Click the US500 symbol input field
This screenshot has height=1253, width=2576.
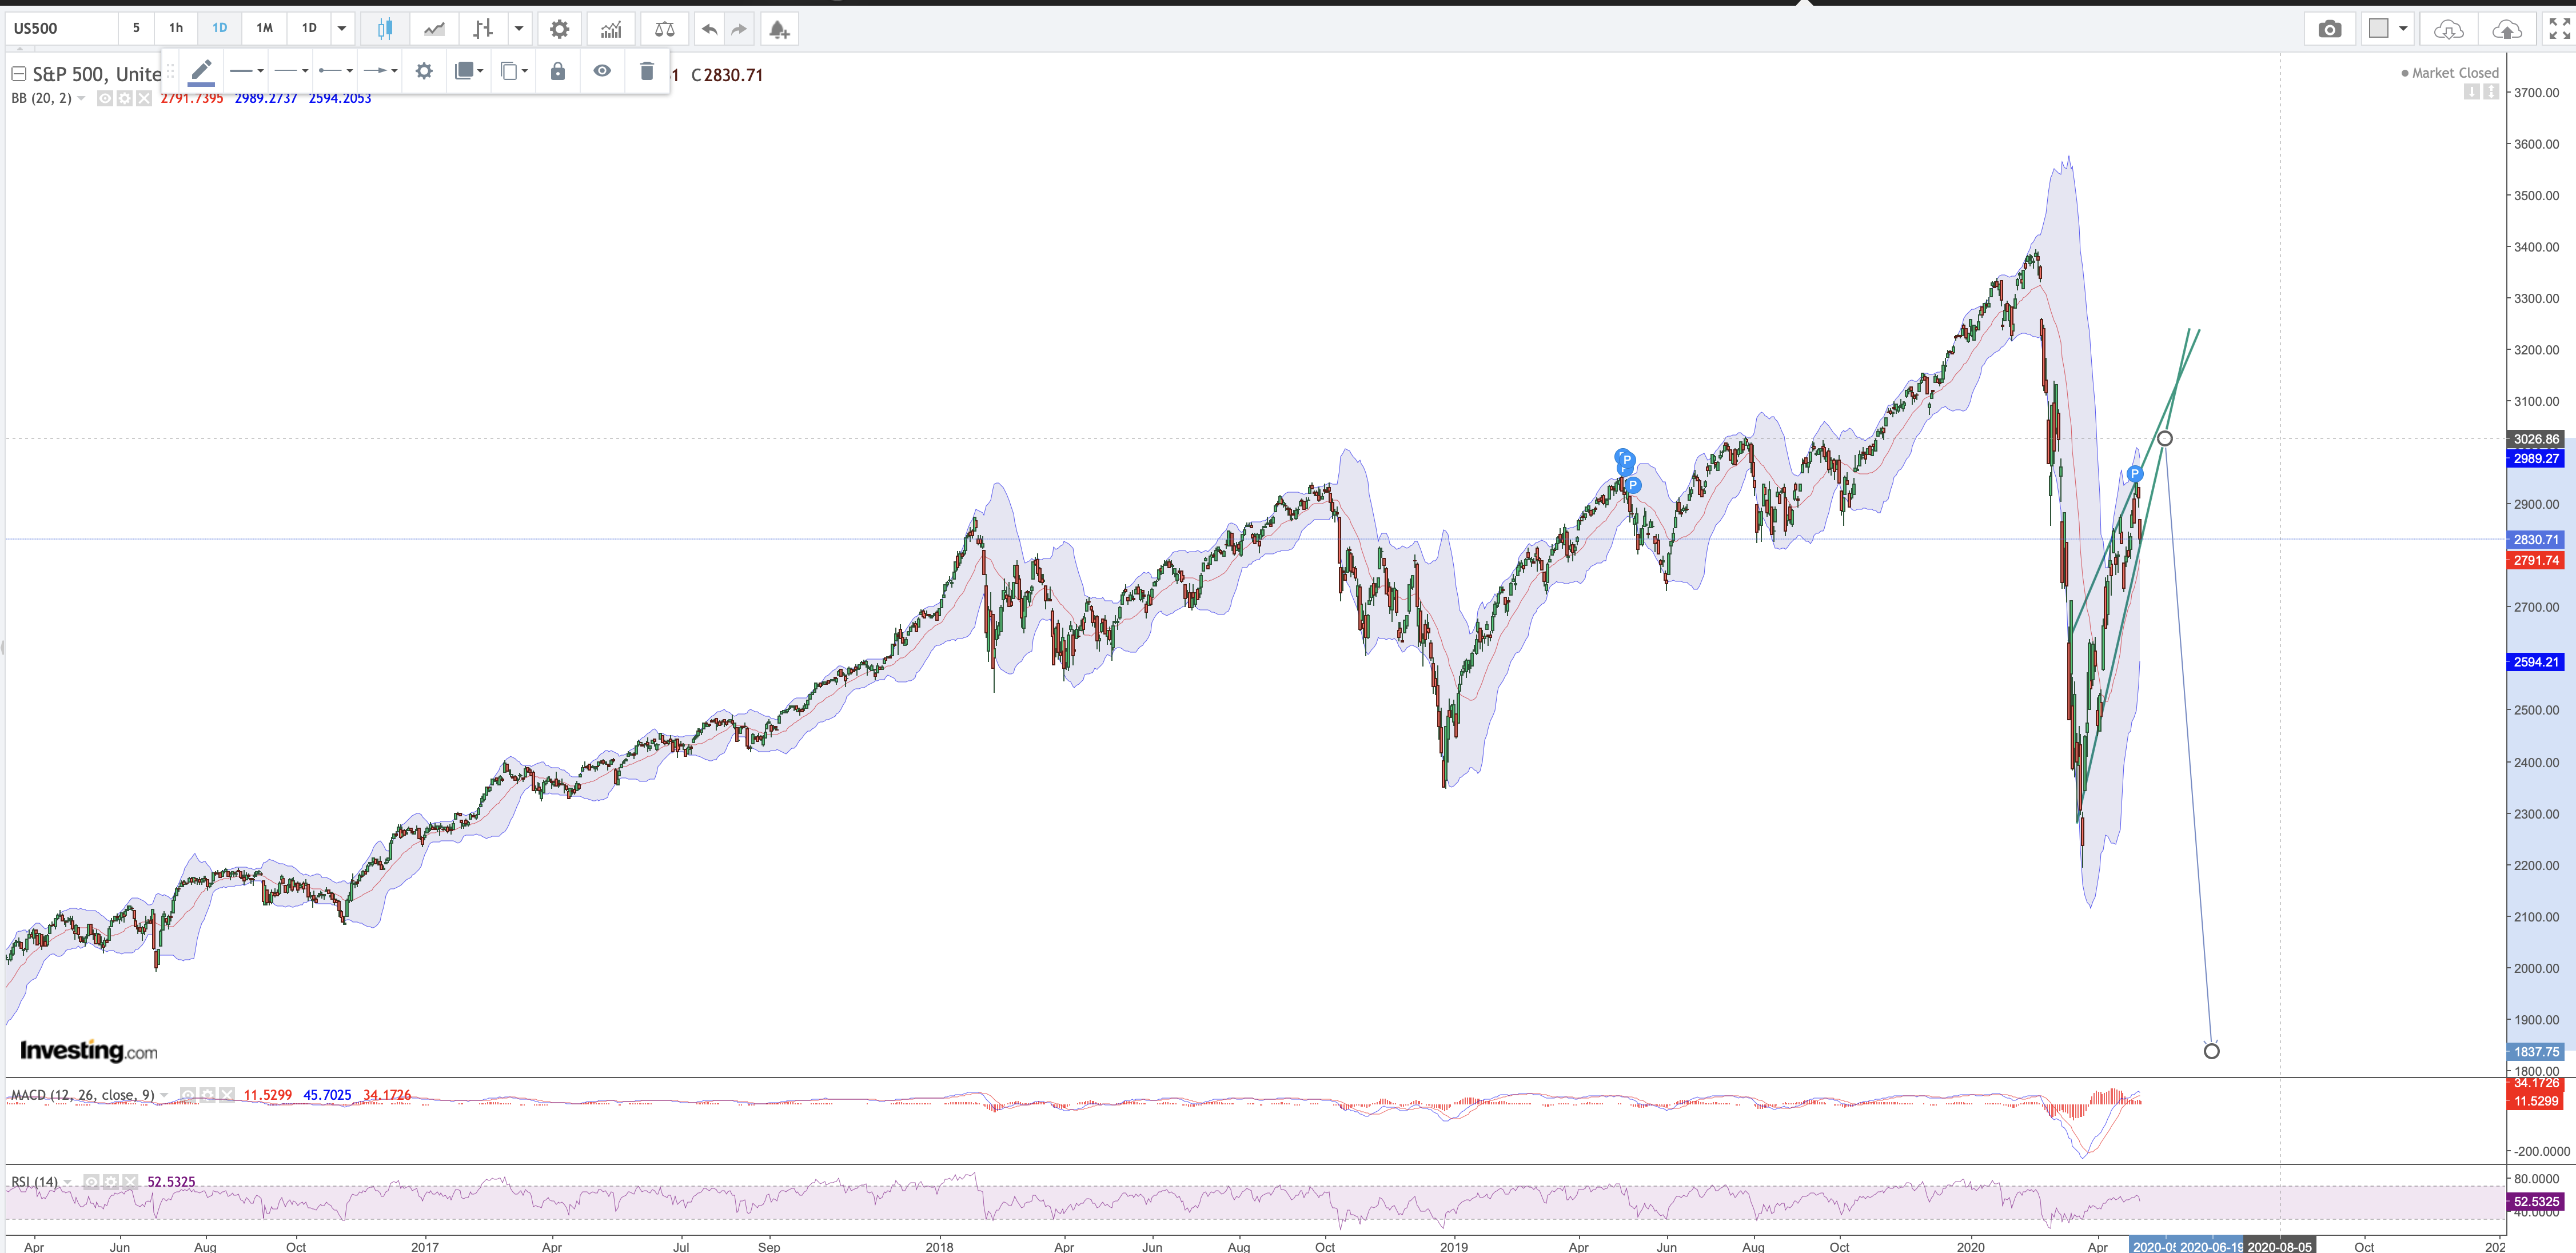(60, 28)
